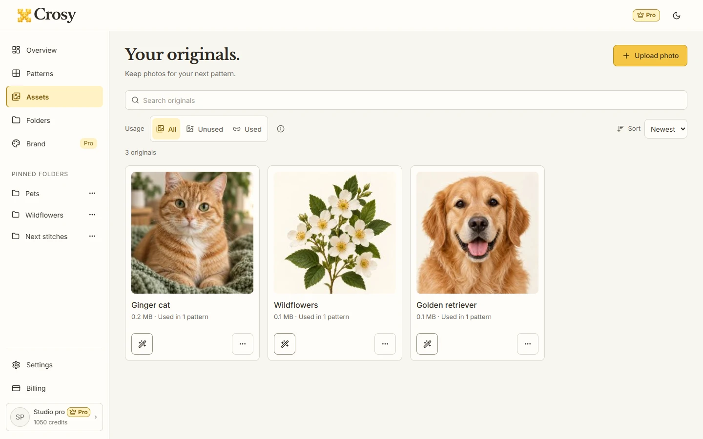This screenshot has height=439, width=703.
Task: Open the options dots for Pets folder
Action: (92, 193)
